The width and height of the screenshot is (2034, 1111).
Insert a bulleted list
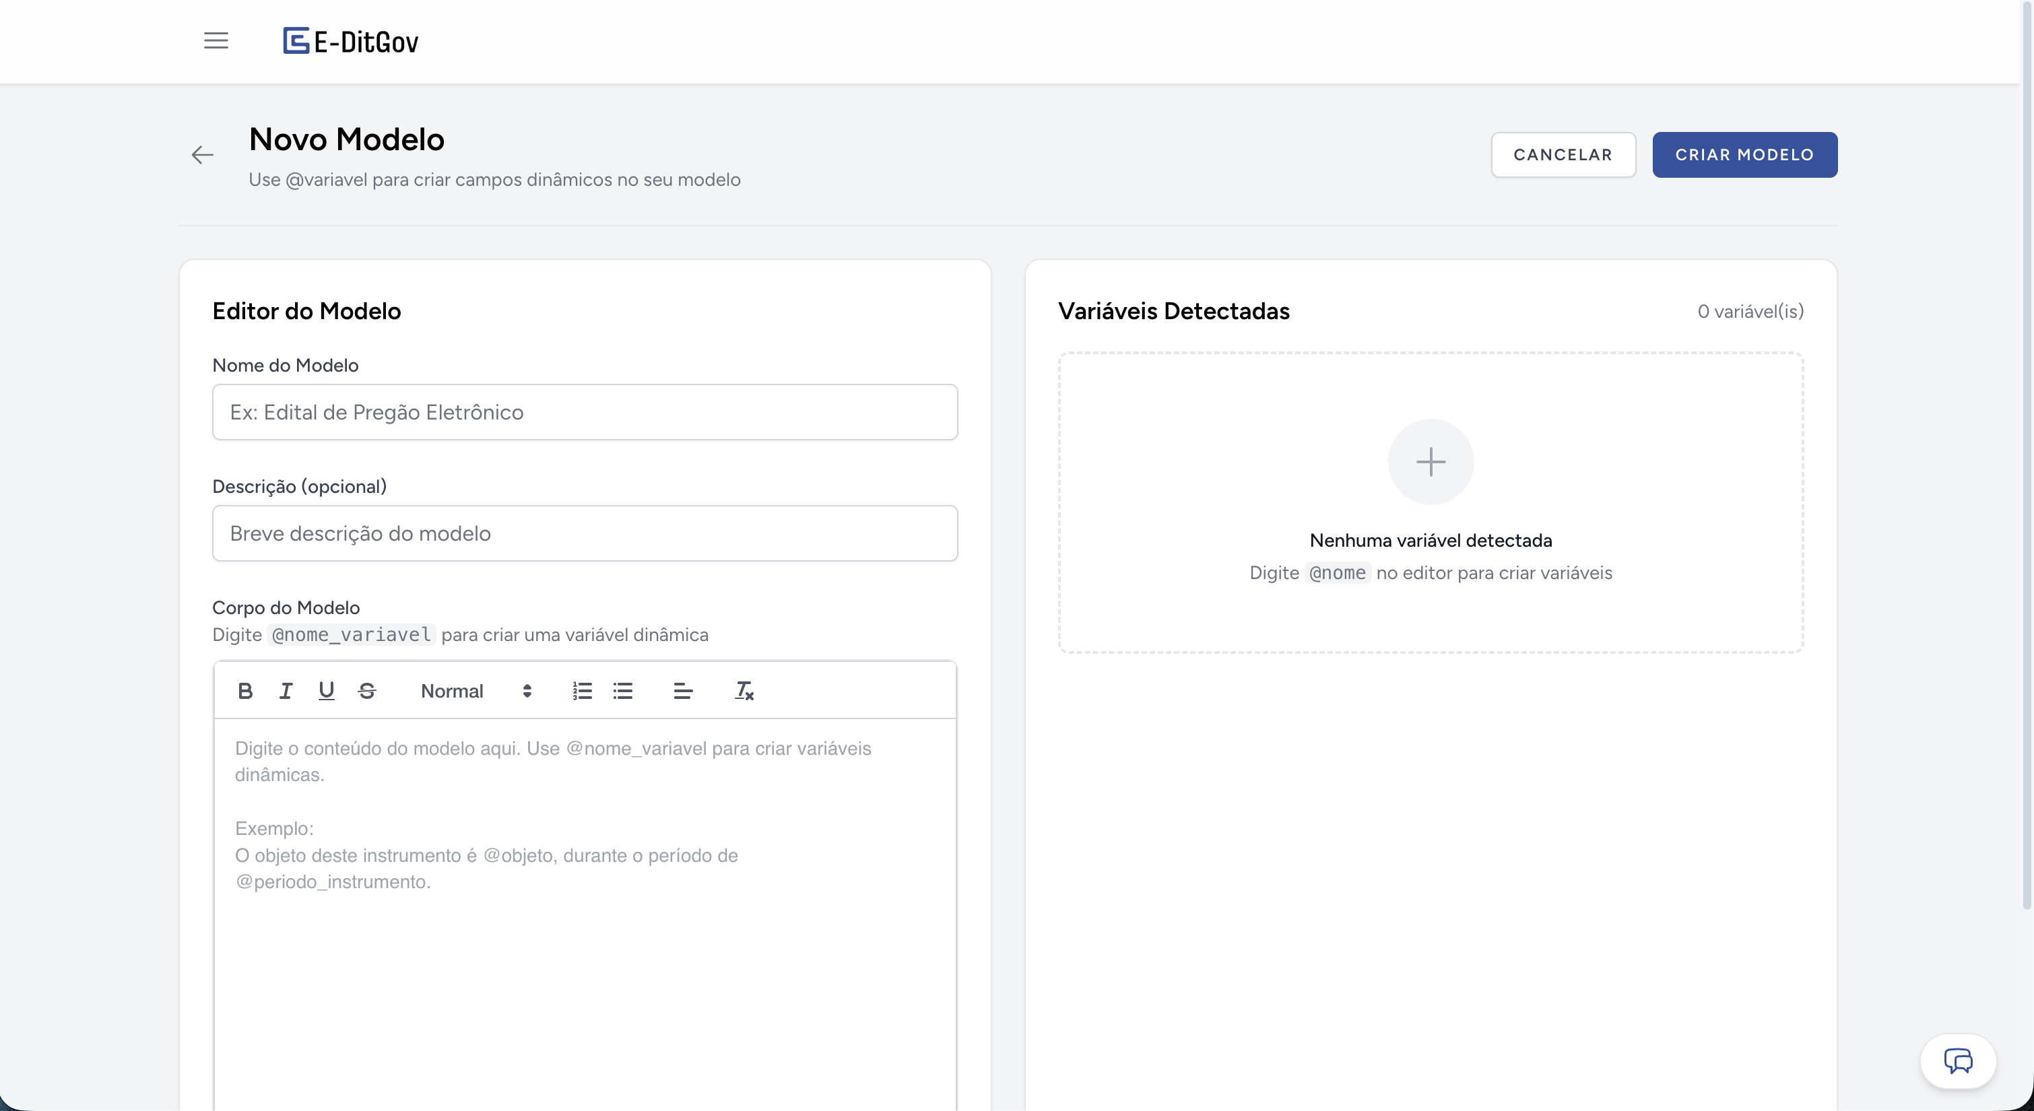tap(623, 691)
